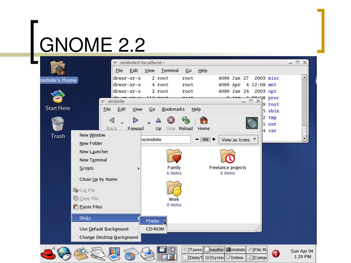Viewport: 351px width, 263px height.
Task: Go Up one folder level
Action: (158, 123)
